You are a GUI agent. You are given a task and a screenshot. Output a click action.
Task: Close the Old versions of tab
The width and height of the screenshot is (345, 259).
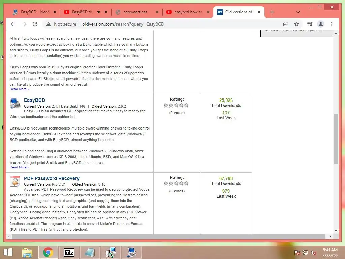259,12
